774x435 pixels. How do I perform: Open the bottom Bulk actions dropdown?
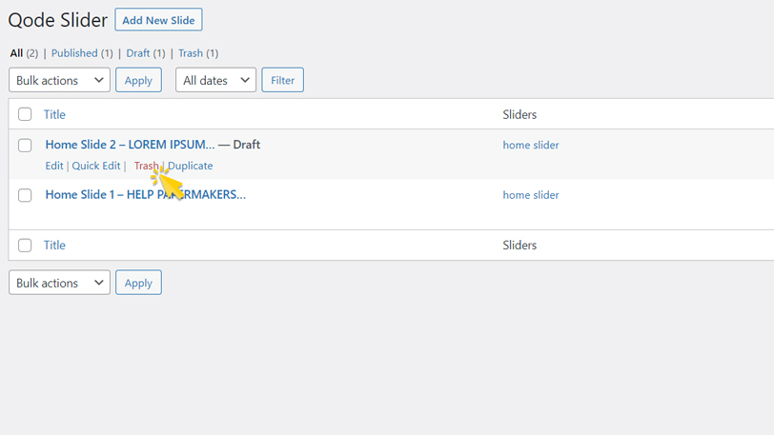pos(59,283)
